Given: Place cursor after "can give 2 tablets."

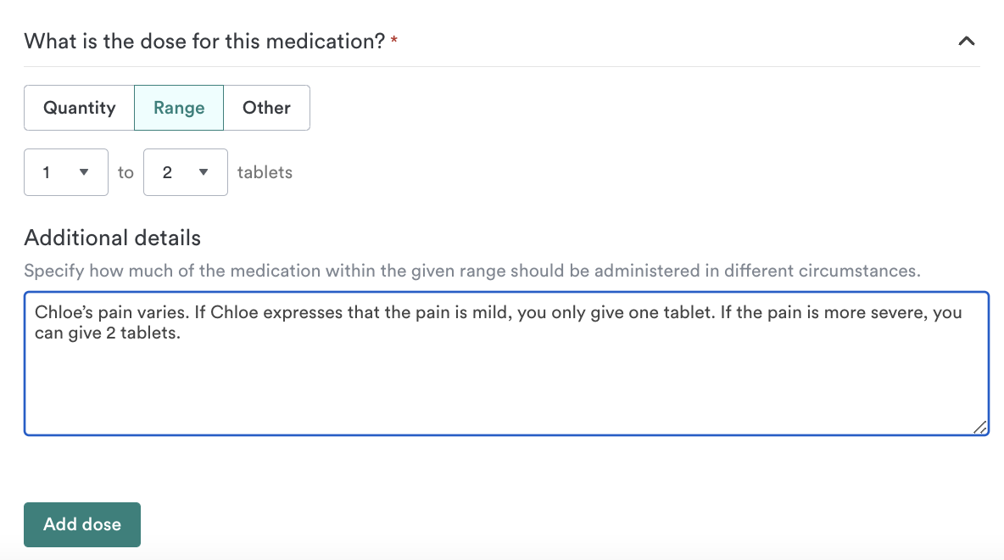Looking at the screenshot, I should 182,334.
